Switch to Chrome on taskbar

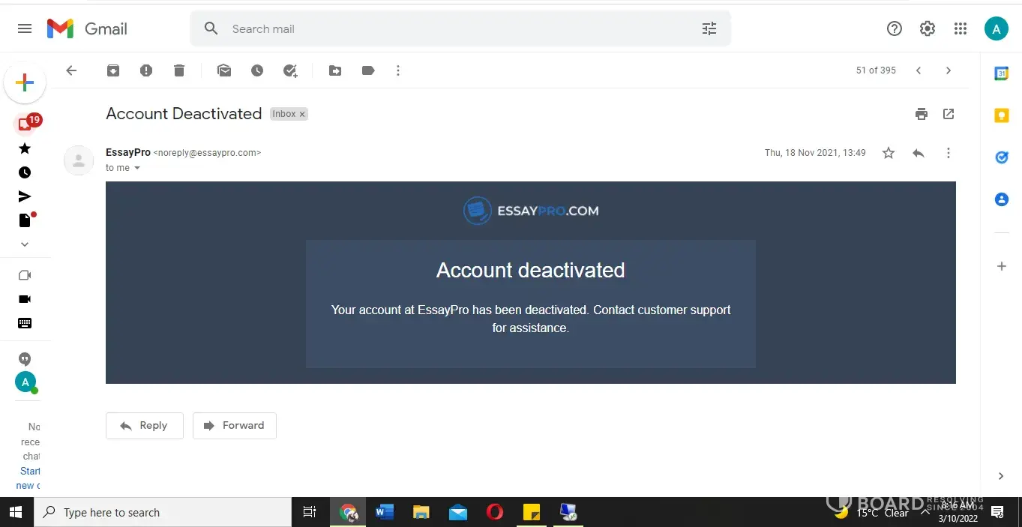[x=348, y=513]
